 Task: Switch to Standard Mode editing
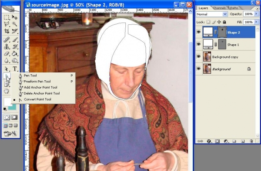[7, 117]
